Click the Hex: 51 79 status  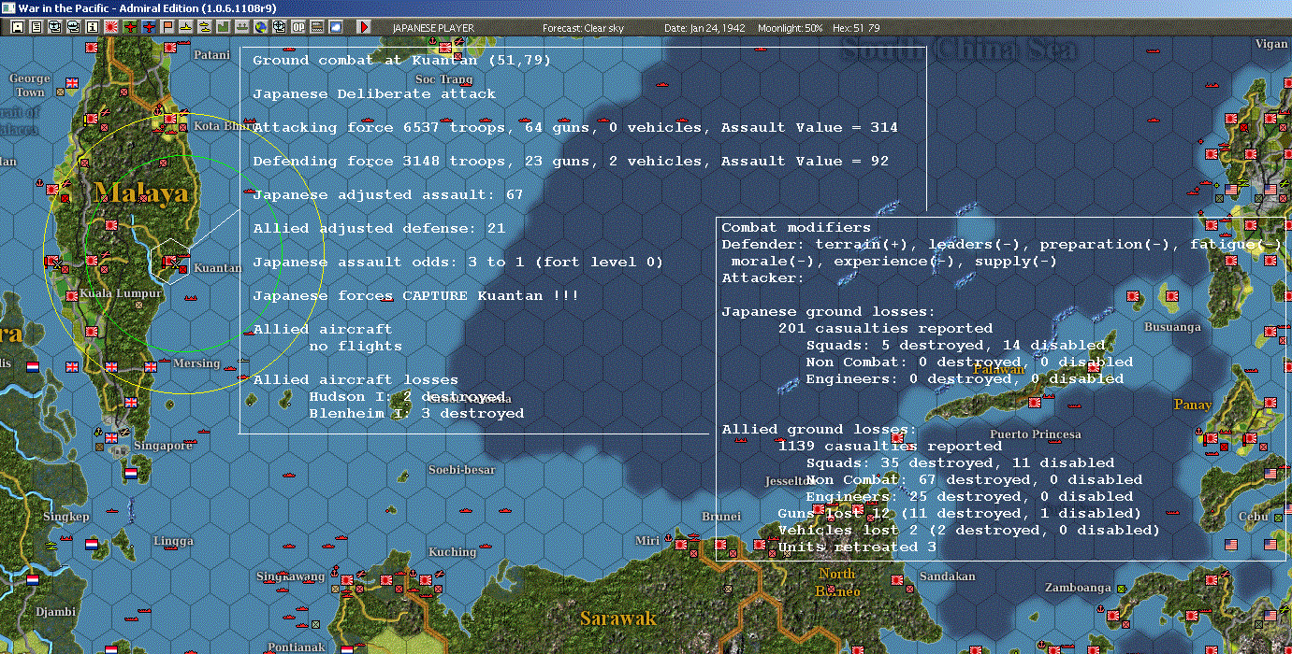tap(855, 28)
